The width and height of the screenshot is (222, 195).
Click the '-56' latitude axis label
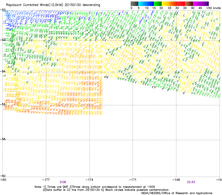coord(3,104)
